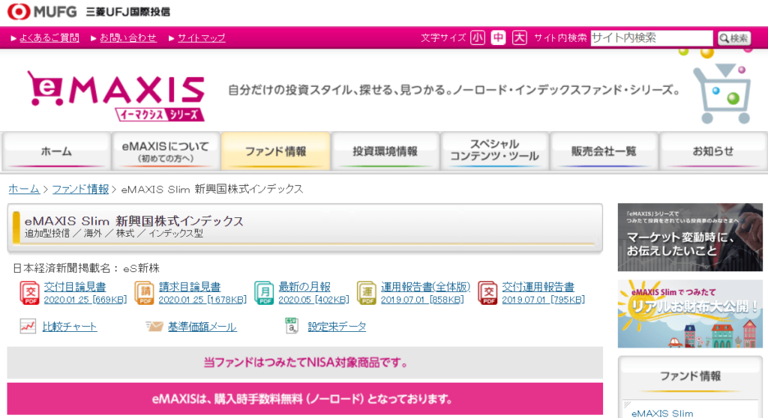This screenshot has height=418, width=768.
Task: Click the eMAXIS series logo
Action: coord(116,95)
